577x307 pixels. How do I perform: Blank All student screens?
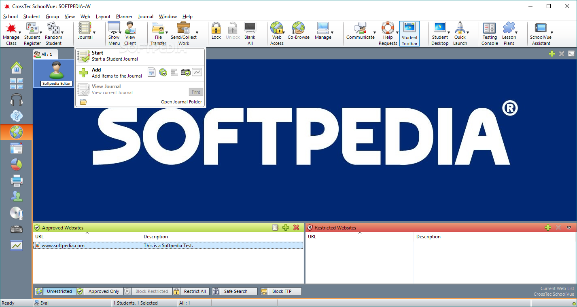pos(250,34)
